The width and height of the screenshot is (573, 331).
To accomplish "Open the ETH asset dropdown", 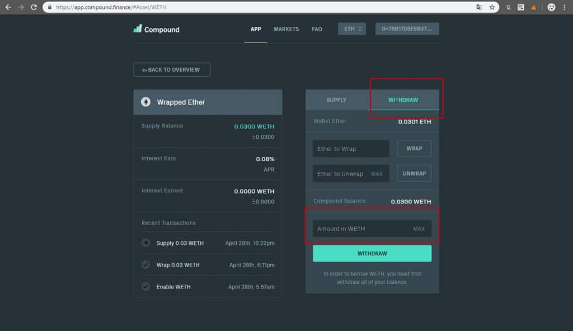I will point(352,29).
